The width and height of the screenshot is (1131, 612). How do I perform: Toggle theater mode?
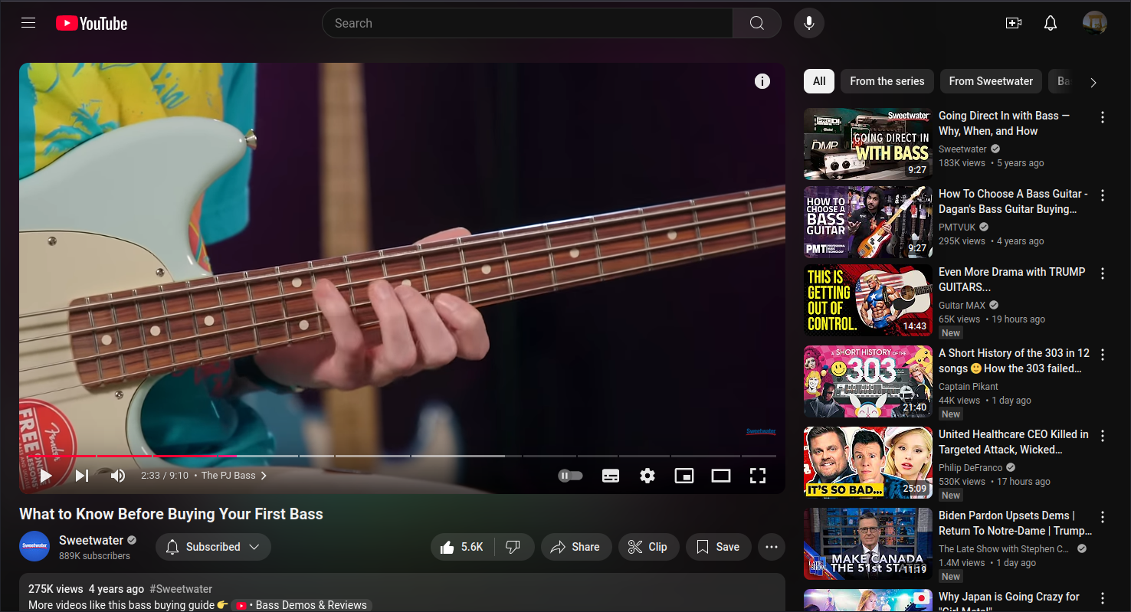point(721,476)
